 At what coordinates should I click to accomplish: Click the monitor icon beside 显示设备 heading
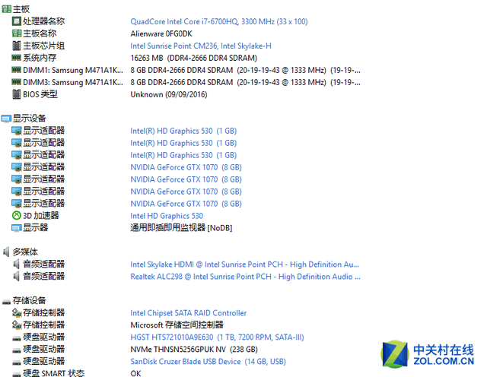point(6,119)
